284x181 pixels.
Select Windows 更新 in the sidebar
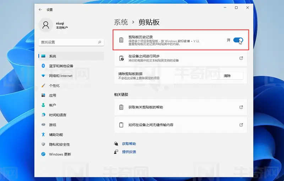pos(71,154)
